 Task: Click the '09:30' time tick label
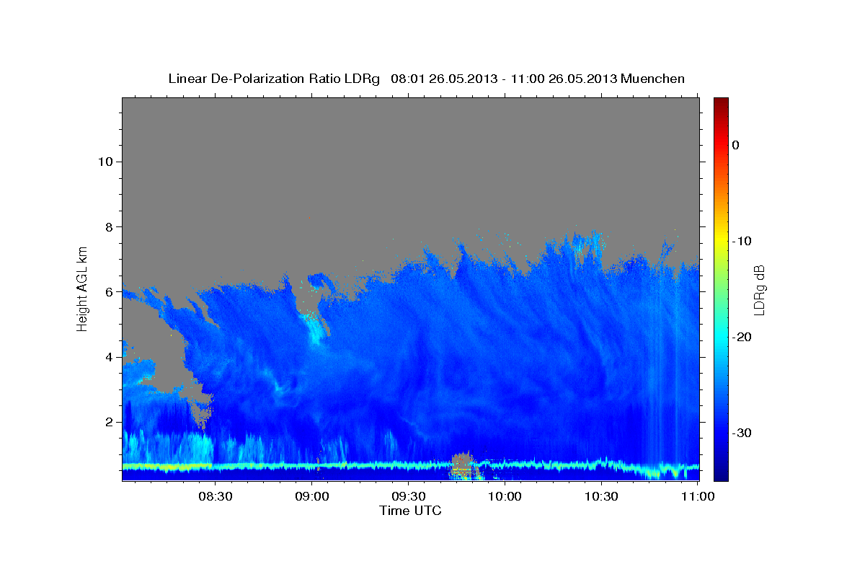tap(408, 496)
